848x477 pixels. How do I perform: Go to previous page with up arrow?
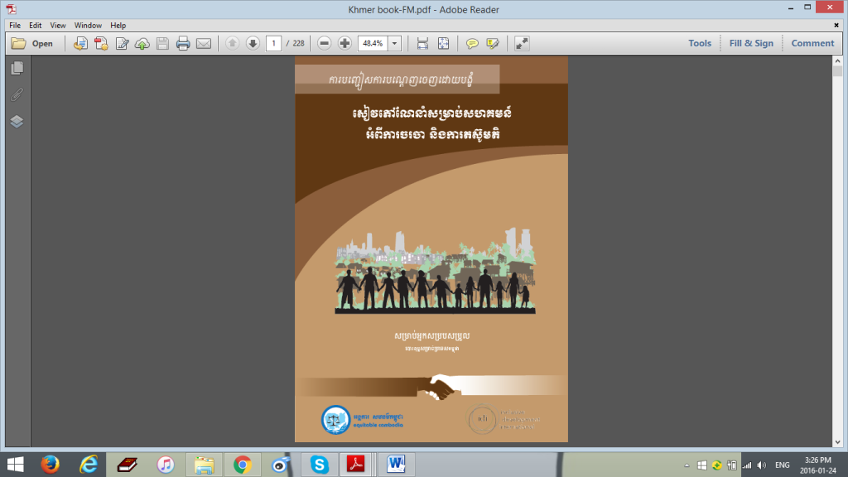232,43
